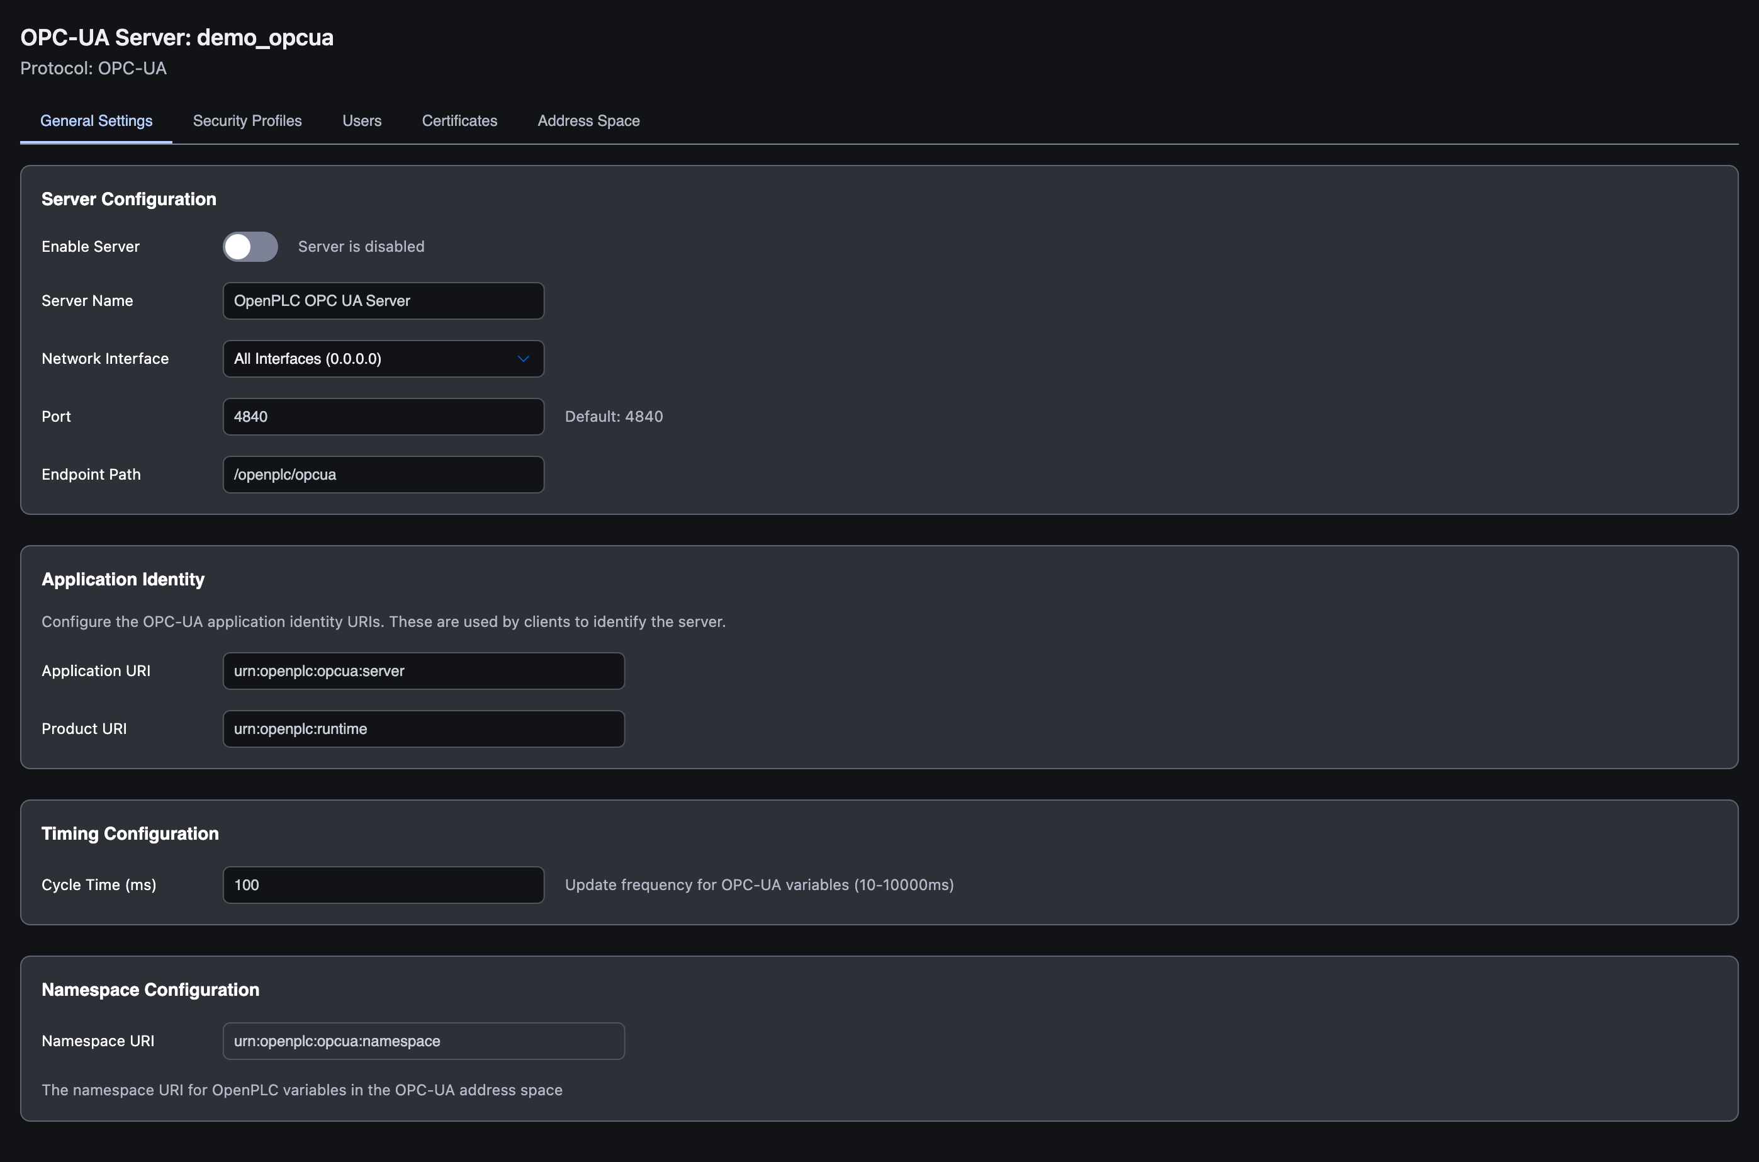The width and height of the screenshot is (1759, 1162).
Task: Open the Network Interface dropdown
Action: (x=383, y=359)
